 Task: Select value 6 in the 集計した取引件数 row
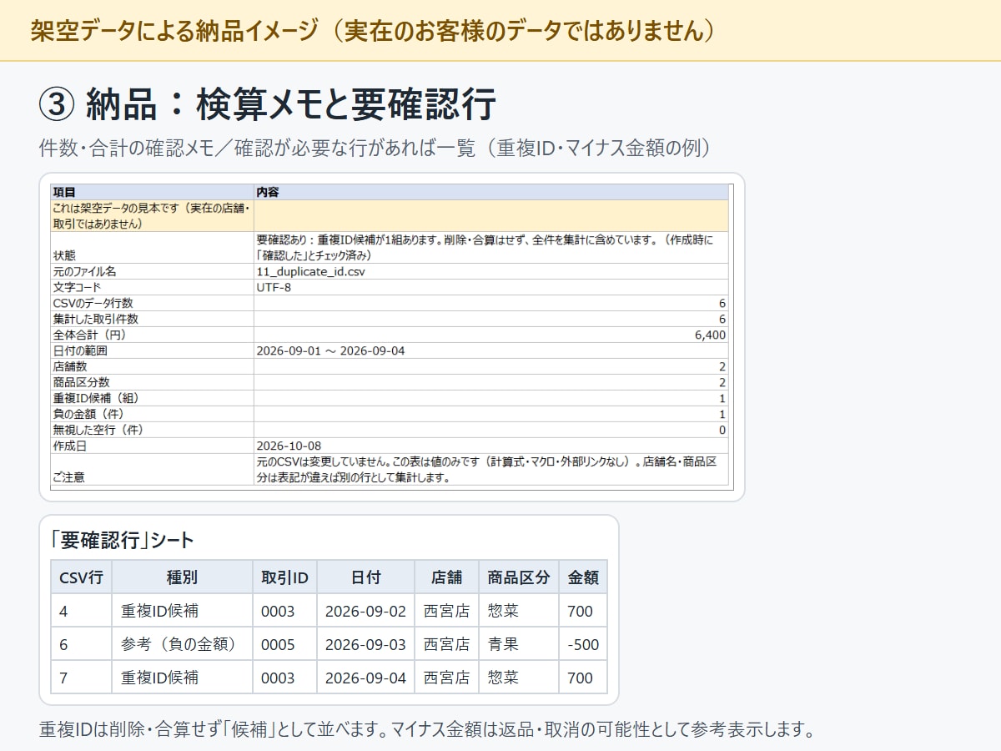722,319
